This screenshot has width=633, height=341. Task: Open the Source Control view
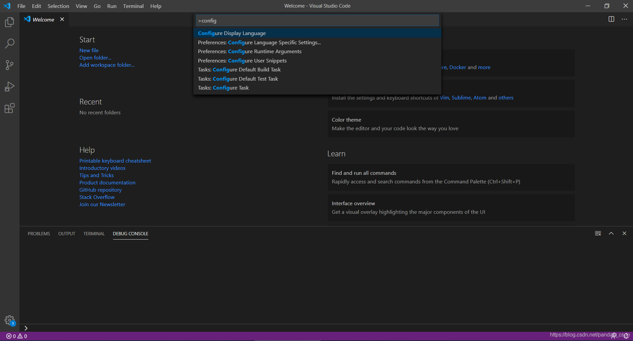click(10, 65)
